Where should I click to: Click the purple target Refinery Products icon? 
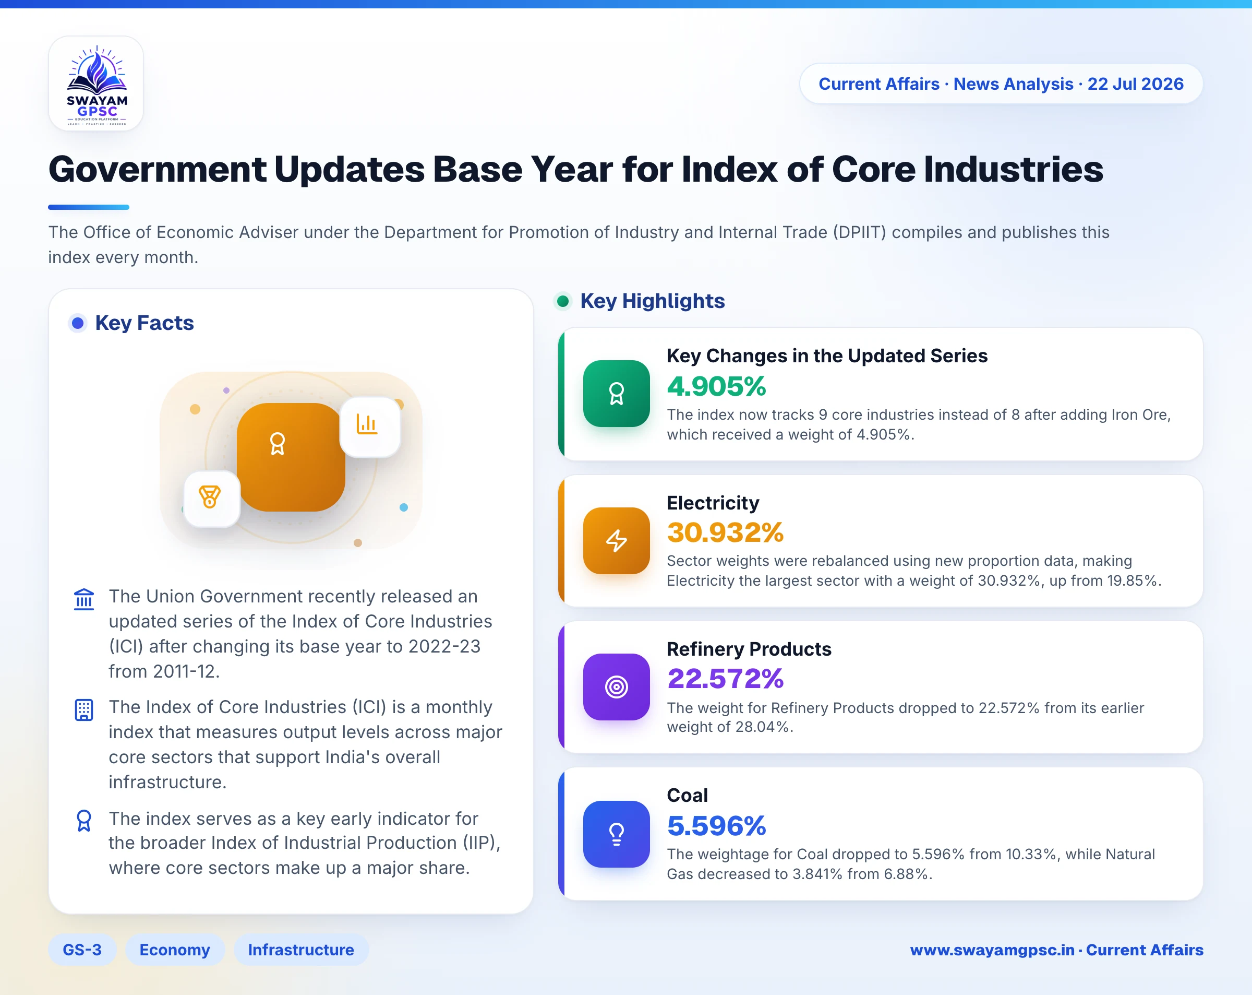tap(616, 687)
